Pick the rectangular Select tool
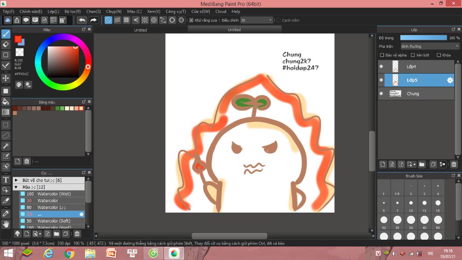This screenshot has width=462, height=260. point(6,125)
